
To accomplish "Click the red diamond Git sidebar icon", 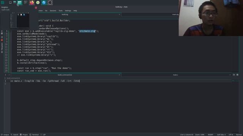I will point(2,40).
